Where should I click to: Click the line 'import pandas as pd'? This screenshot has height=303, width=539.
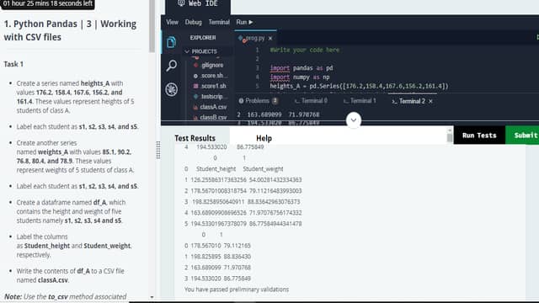(302, 68)
